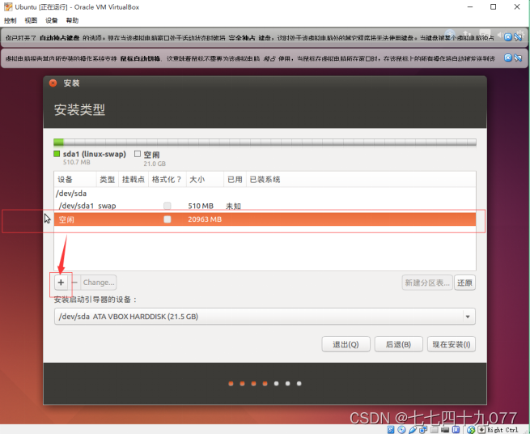Click the 21.0 GB legend size text
530x434 pixels.
click(155, 164)
